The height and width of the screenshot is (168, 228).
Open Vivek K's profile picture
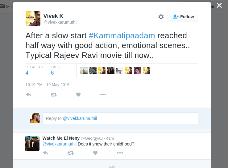(33, 18)
